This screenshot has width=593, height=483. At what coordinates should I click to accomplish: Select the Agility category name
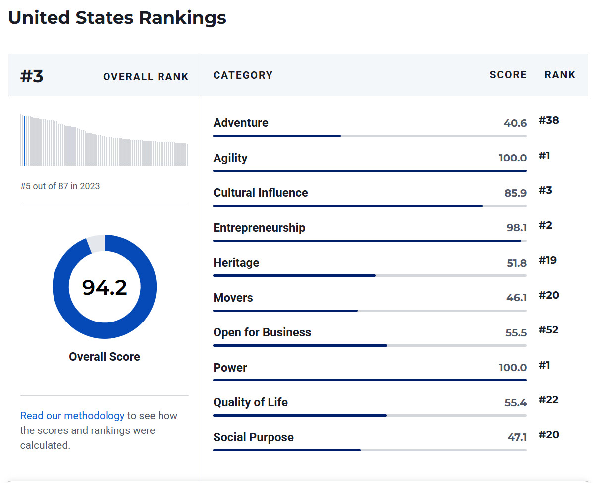(230, 158)
